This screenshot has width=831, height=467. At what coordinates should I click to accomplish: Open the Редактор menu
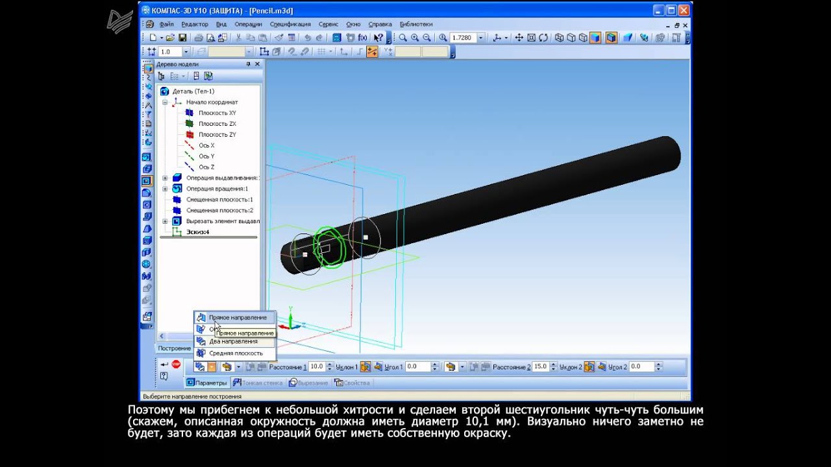195,24
